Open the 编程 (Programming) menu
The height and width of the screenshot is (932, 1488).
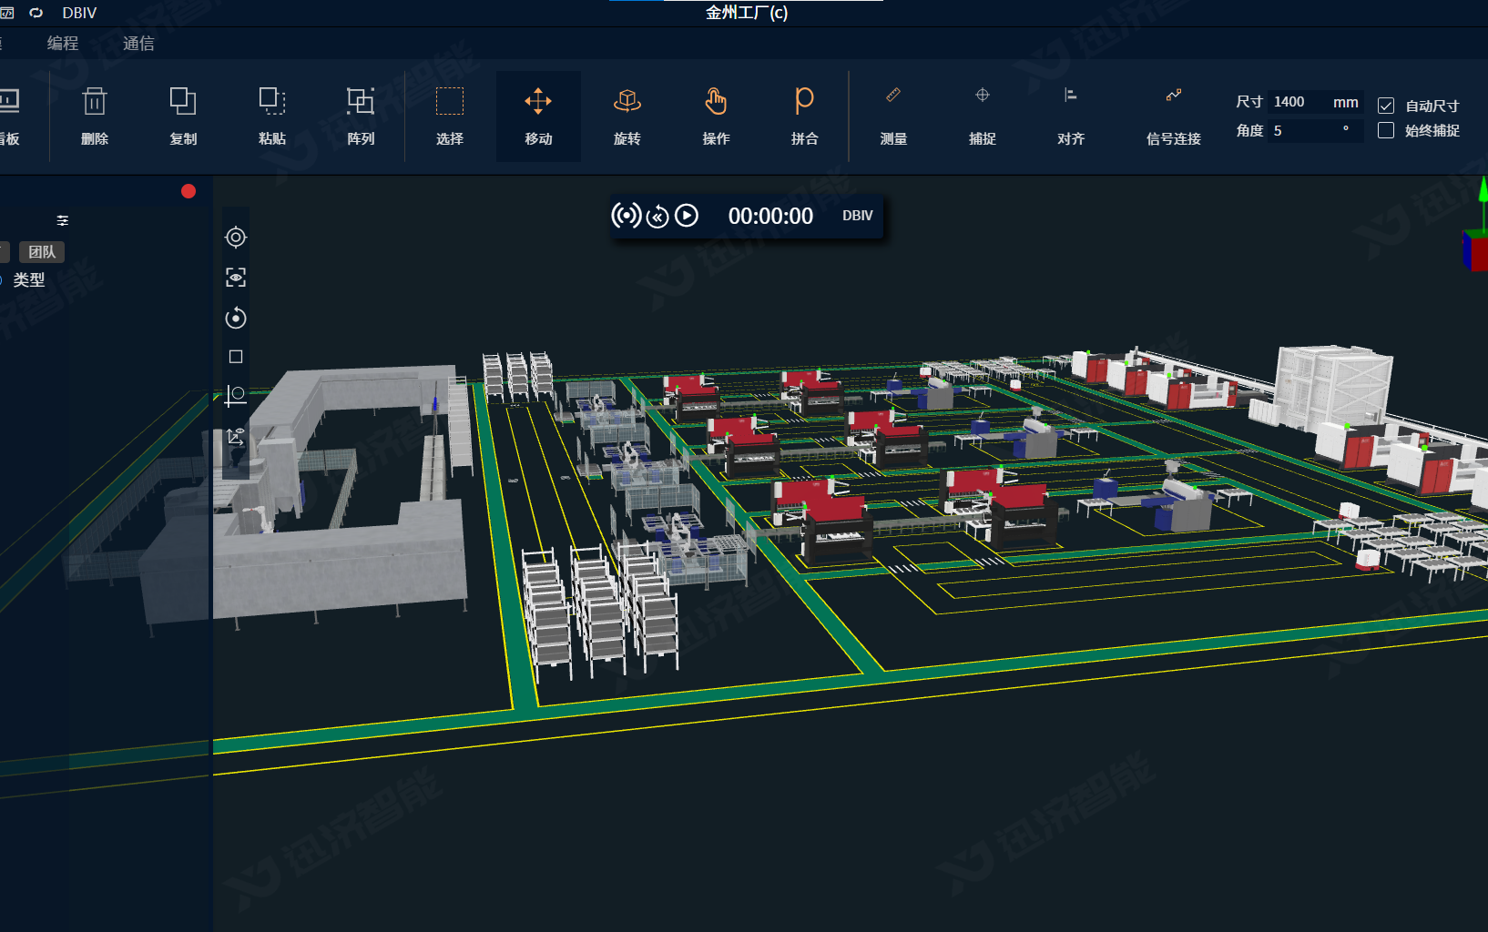point(63,43)
